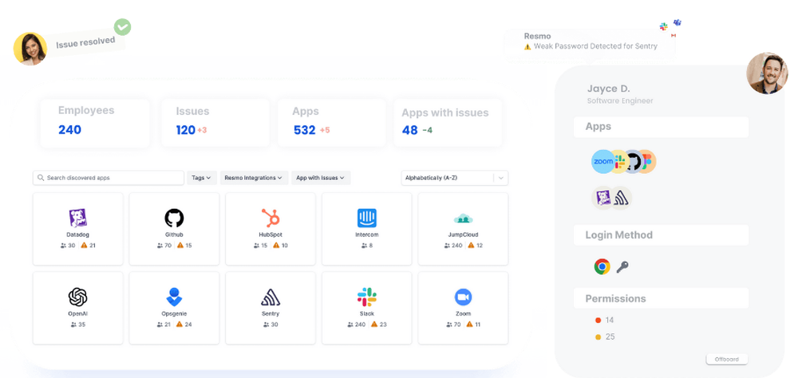The image size is (798, 378).
Task: Click the Intercom app name label
Action: coord(367,235)
